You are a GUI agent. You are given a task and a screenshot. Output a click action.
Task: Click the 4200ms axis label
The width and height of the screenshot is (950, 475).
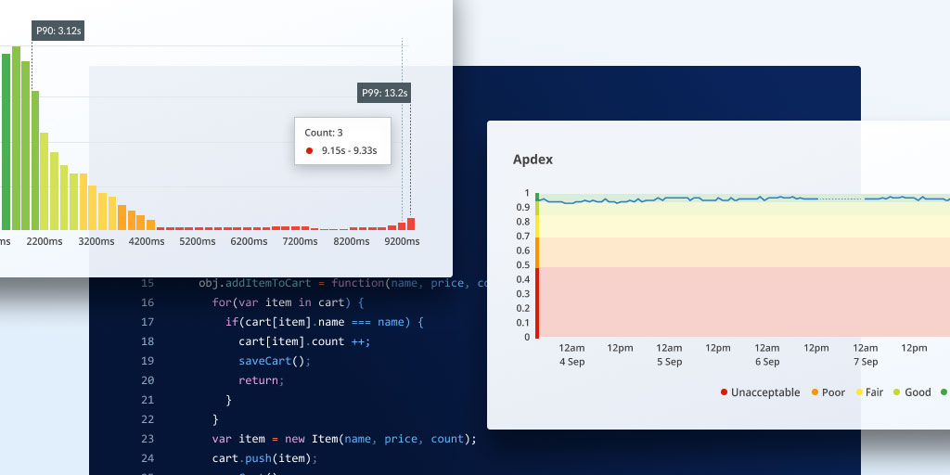(146, 241)
